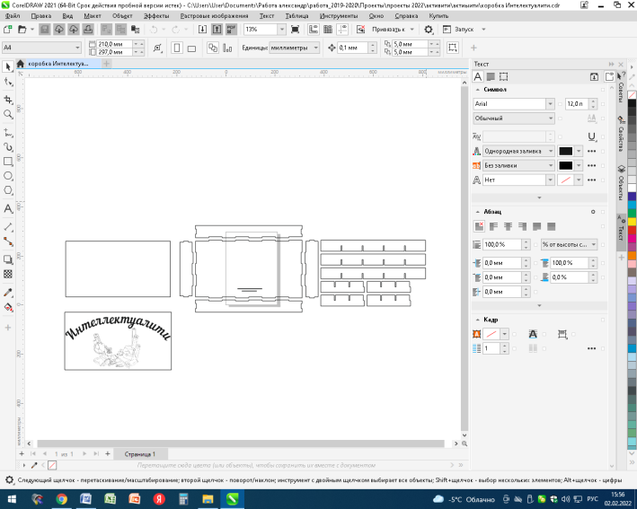This screenshot has height=509, width=637.
Task: Click the Options gear icon
Action: pos(428,30)
